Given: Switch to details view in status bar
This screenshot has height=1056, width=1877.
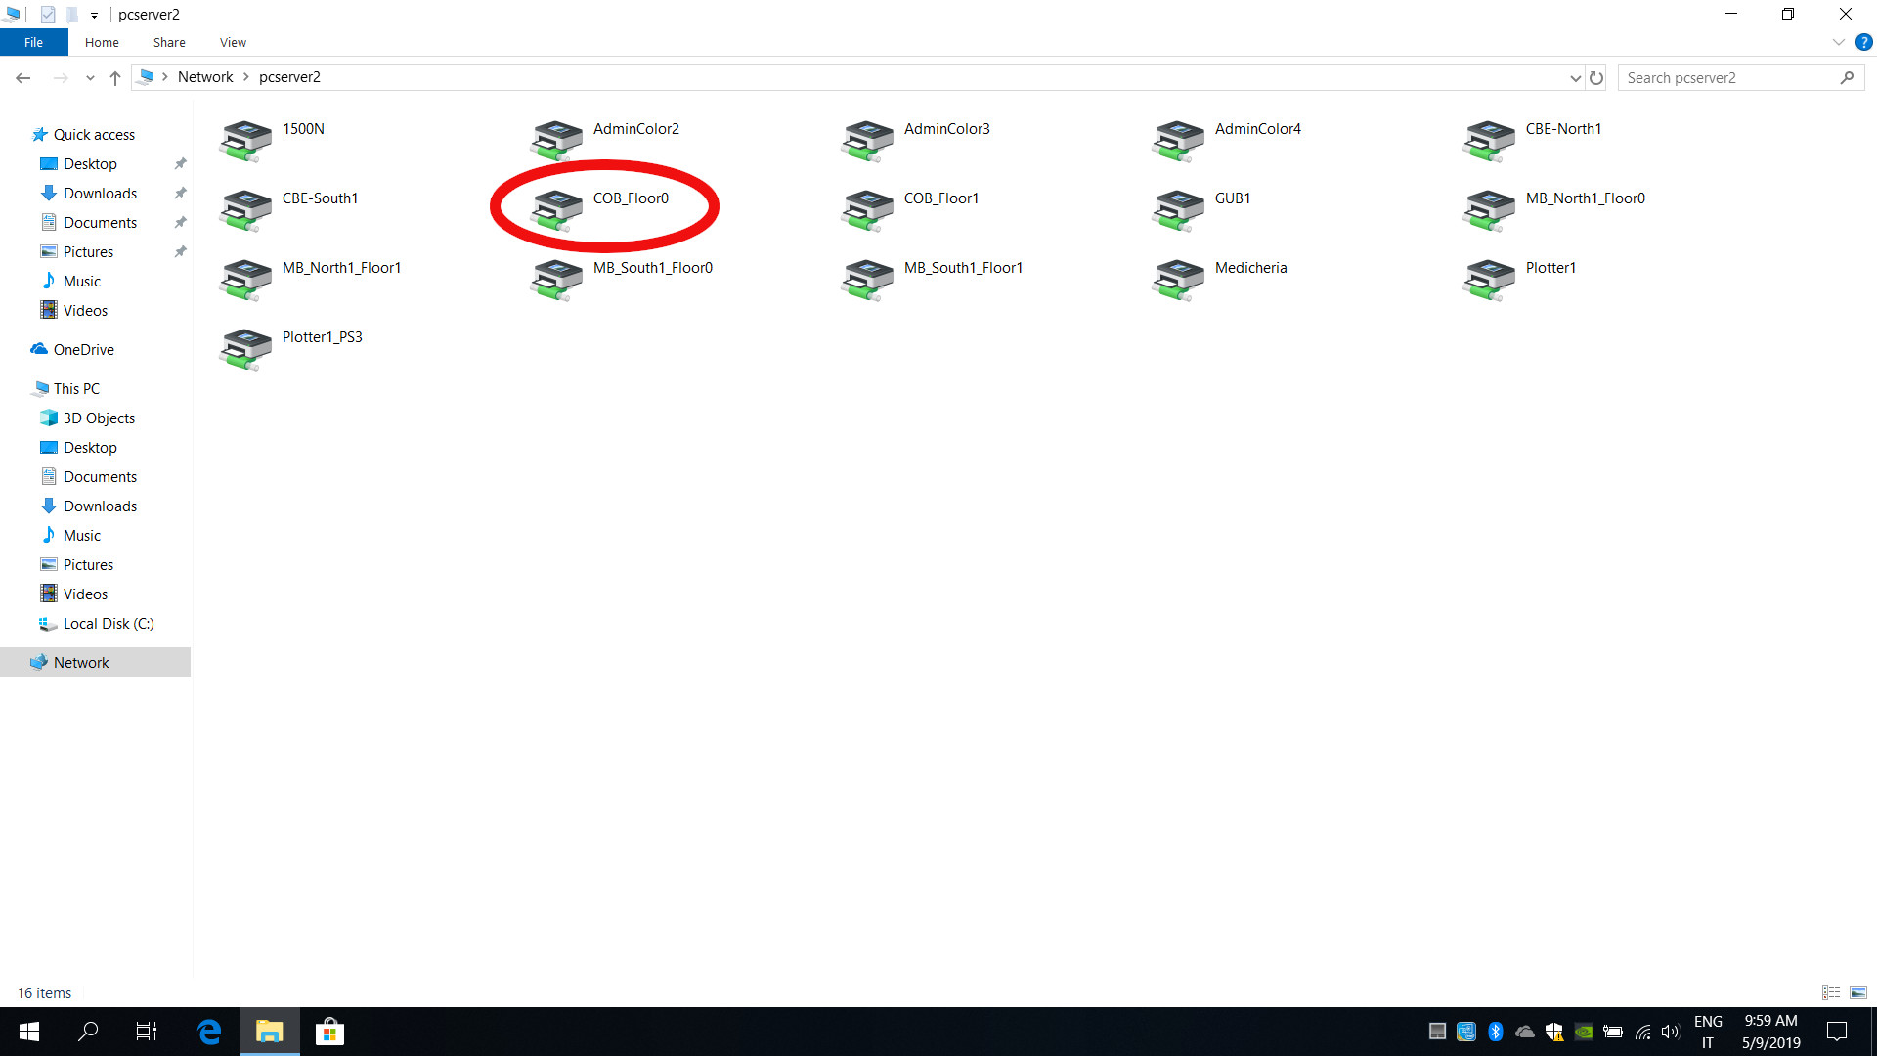Looking at the screenshot, I should click(1831, 992).
